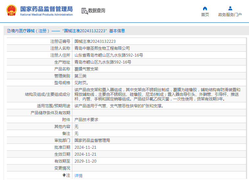Click National Medical Products Administration subtitle
The width and height of the screenshot is (249, 180).
coord(46,14)
